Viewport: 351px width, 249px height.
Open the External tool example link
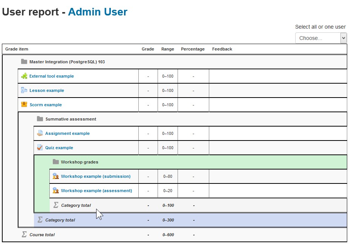tap(52, 76)
